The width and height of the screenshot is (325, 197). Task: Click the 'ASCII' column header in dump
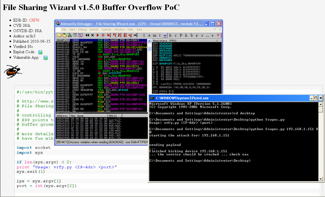pos(115,116)
